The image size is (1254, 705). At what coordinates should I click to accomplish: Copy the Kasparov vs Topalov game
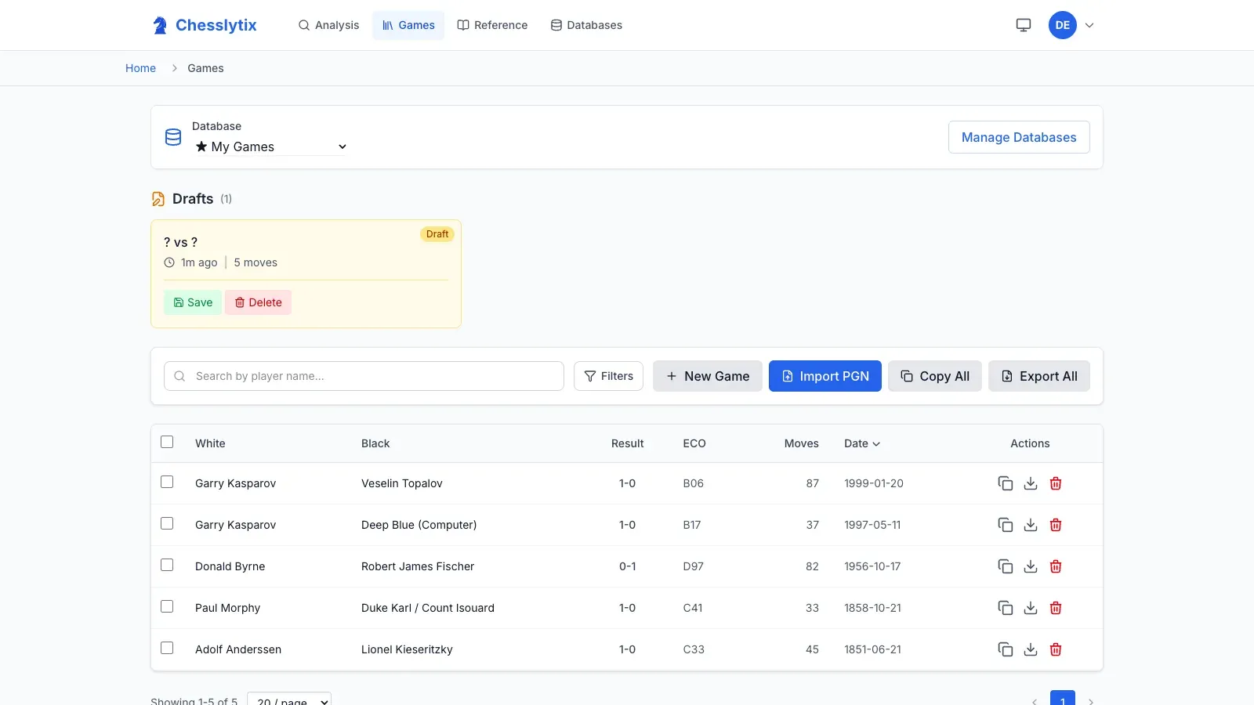1006,483
